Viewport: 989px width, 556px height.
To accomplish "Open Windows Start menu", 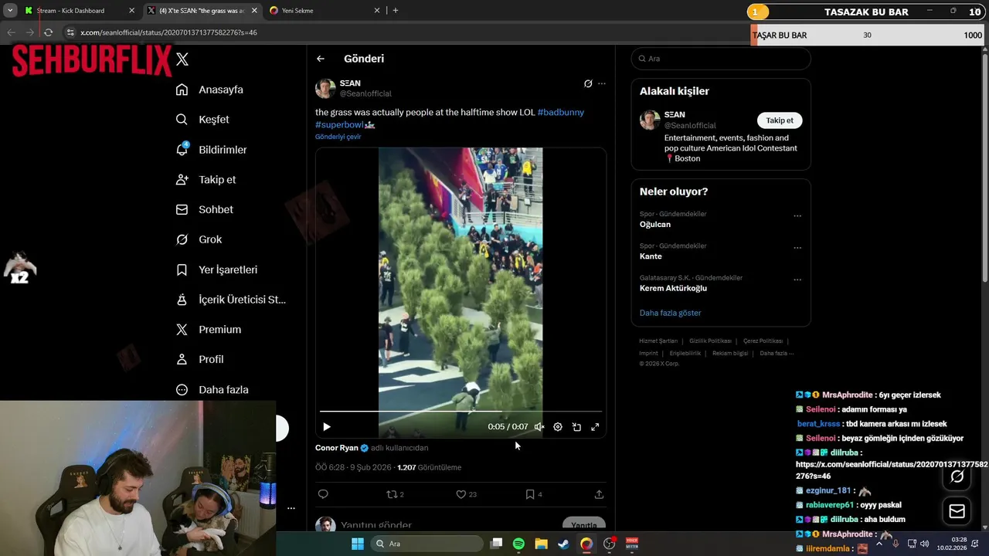I will coord(358,544).
